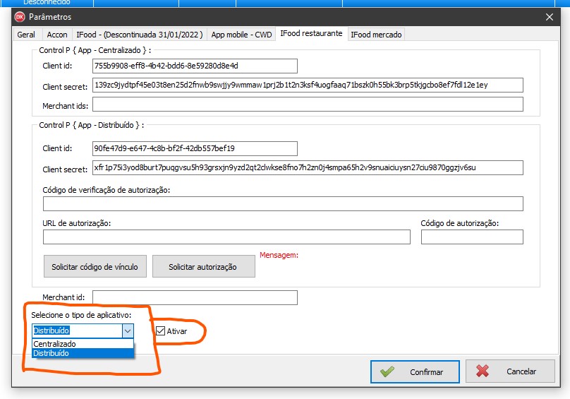Close the Parâmetros dialog
Screen dimensions: 570x399
pyautogui.click(x=550, y=17)
